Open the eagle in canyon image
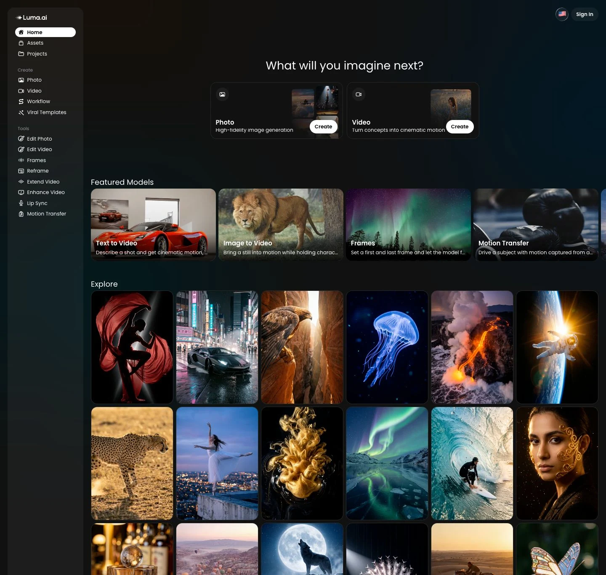This screenshot has height=575, width=606. click(x=302, y=347)
